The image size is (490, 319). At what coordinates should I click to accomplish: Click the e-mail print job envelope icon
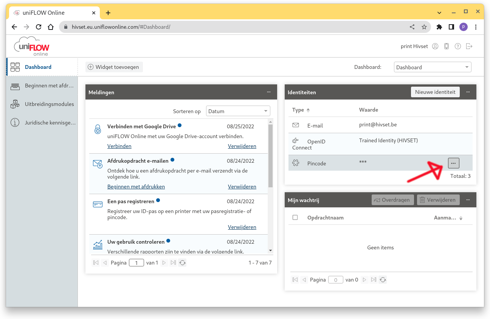click(98, 164)
